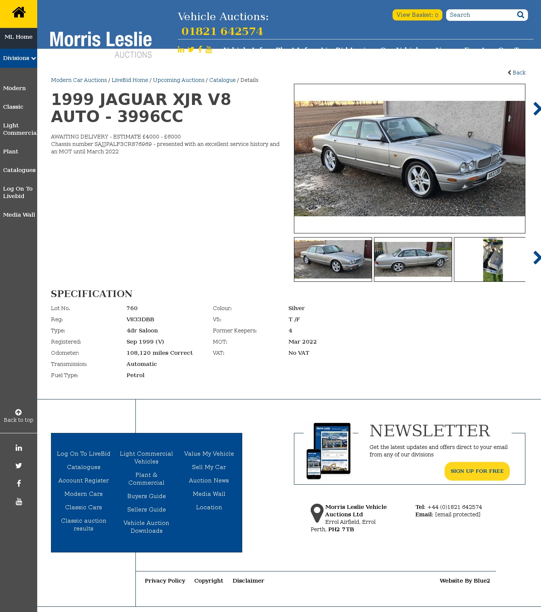Open ML Home menu item
The image size is (541, 612).
click(x=19, y=37)
